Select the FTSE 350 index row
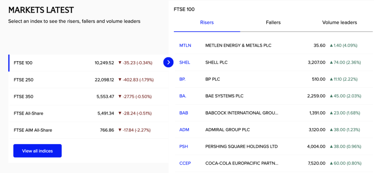 point(88,97)
